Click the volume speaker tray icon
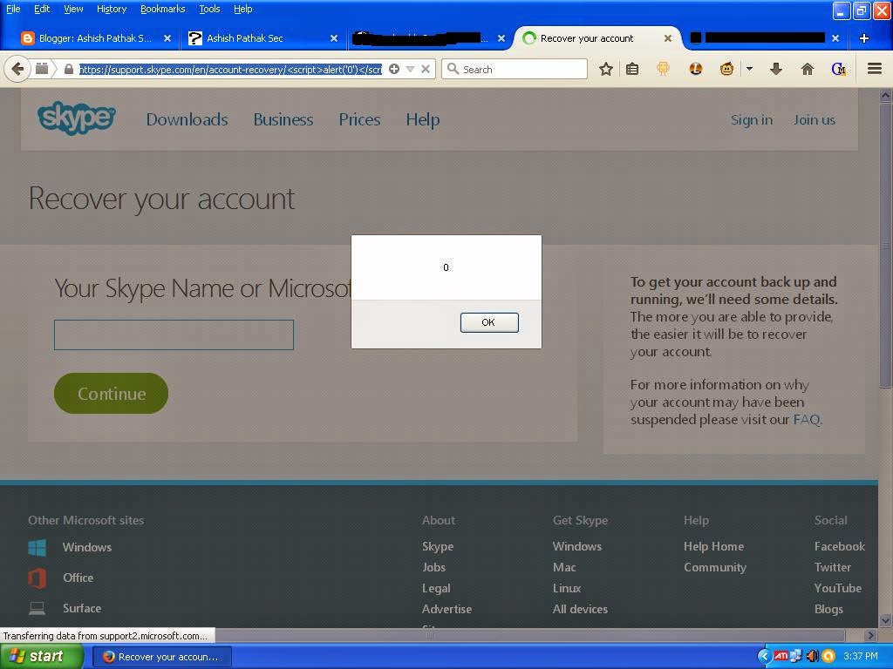Screen dimensions: 893x669 click(x=812, y=656)
